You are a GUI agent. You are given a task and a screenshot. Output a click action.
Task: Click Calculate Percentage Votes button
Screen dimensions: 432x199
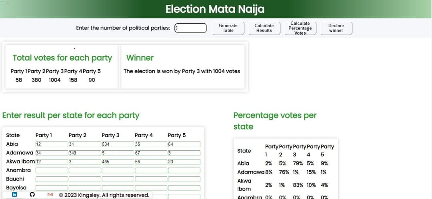300,28
